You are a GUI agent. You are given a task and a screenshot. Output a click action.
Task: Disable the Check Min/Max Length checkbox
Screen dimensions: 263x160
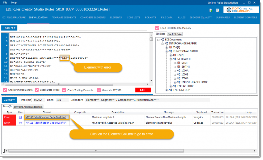[x=5, y=90]
